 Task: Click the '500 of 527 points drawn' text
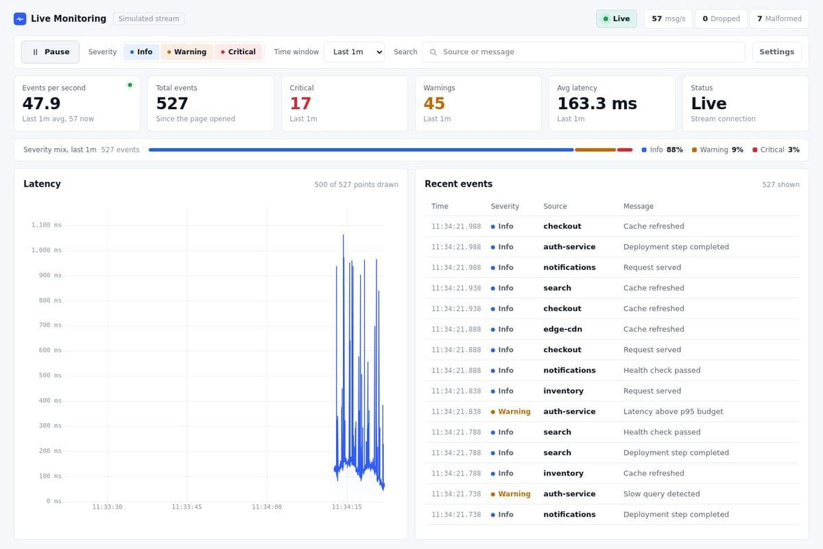[356, 185]
